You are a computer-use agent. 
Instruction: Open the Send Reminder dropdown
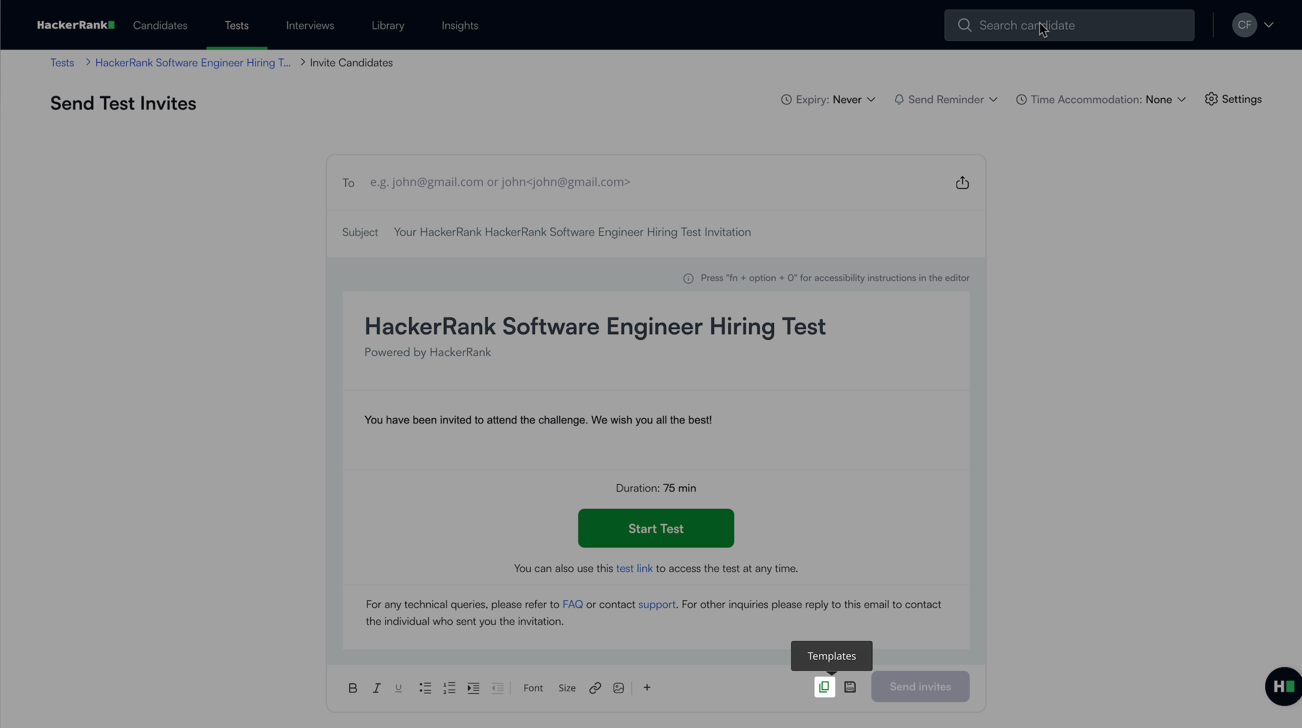[946, 100]
